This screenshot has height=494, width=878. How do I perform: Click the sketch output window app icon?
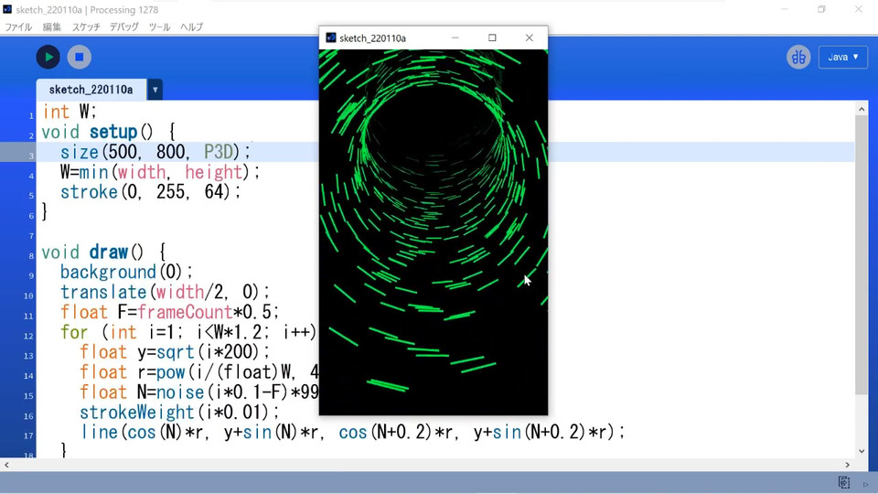tap(331, 38)
